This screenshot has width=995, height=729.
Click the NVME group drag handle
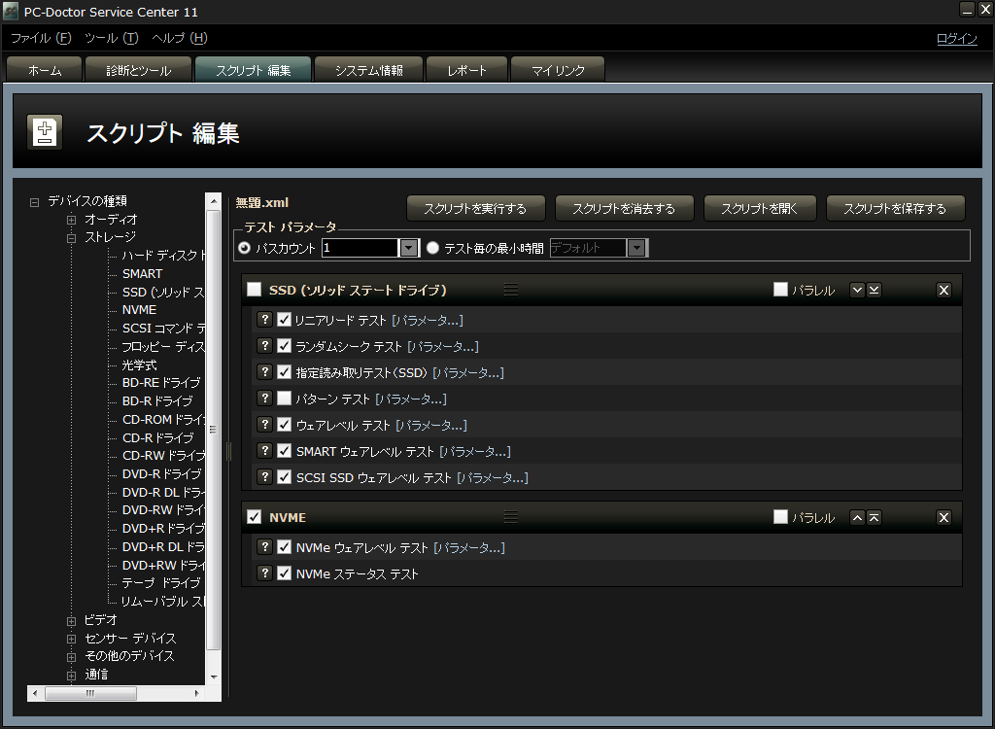(511, 517)
